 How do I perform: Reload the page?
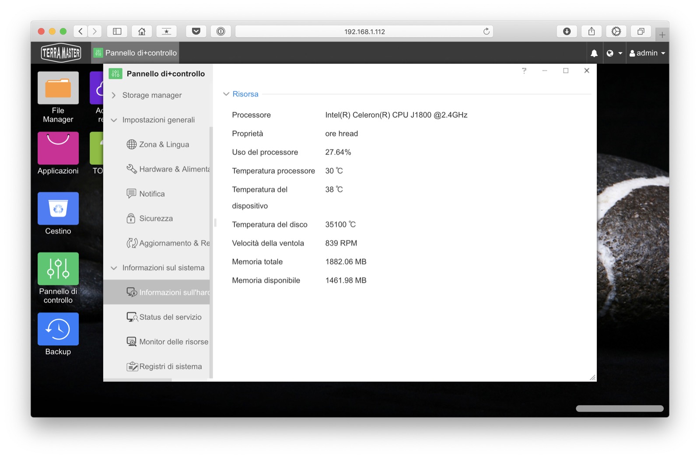486,31
